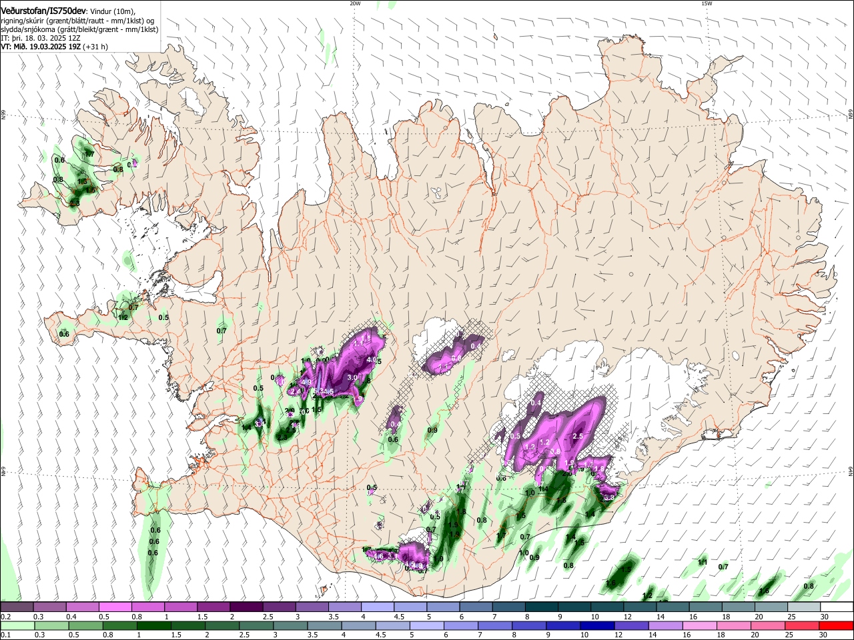Image resolution: width=854 pixels, height=640 pixels.
Task: Click the palest green 0.1 rain legend swatch
Action: tap(17, 625)
